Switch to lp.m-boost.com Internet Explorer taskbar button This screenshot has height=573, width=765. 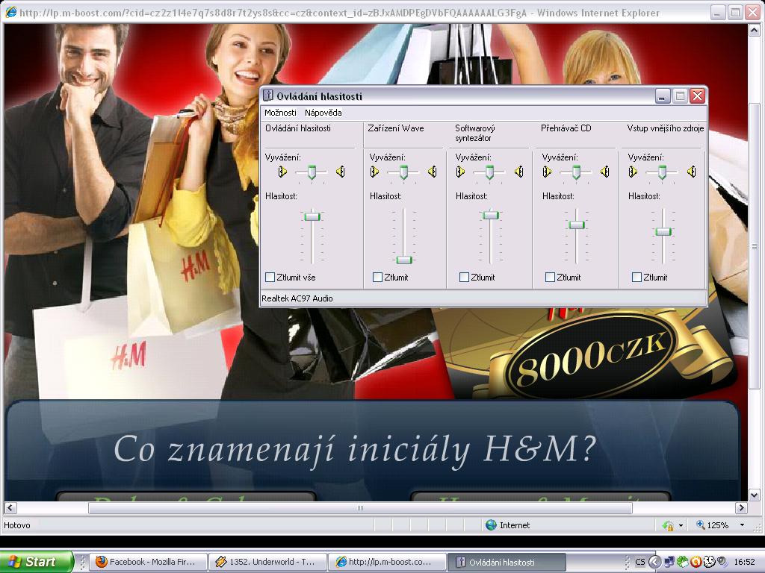(387, 562)
